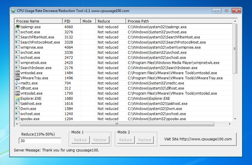Image resolution: width=252 pixels, height=165 pixels.
Task: Select the SearchFilterHost.exe row name
Action: coord(37,37)
